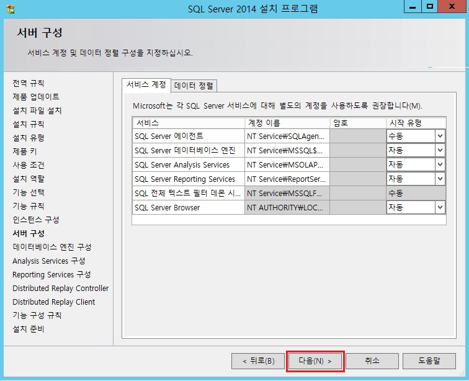Click the 전역 규칙 step in sidebar
This screenshot has width=469, height=381.
[29, 83]
